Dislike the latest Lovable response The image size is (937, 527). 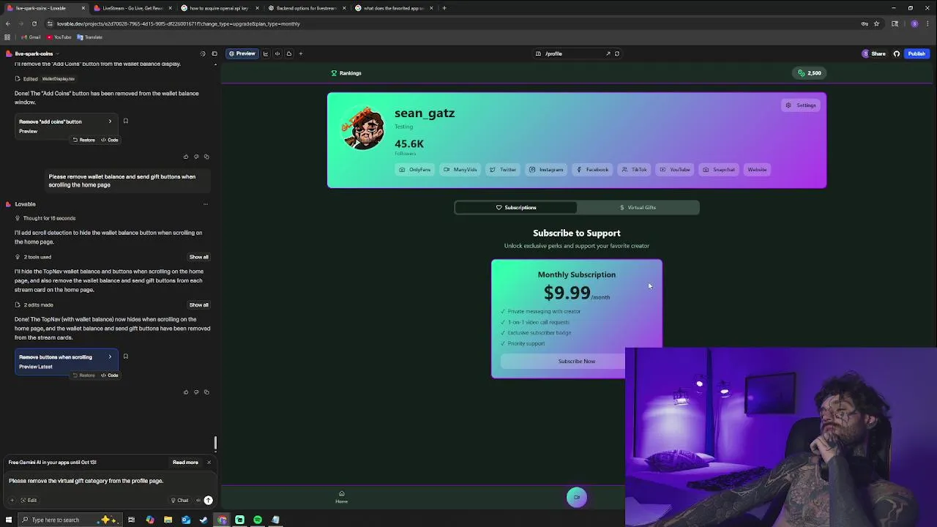point(196,392)
